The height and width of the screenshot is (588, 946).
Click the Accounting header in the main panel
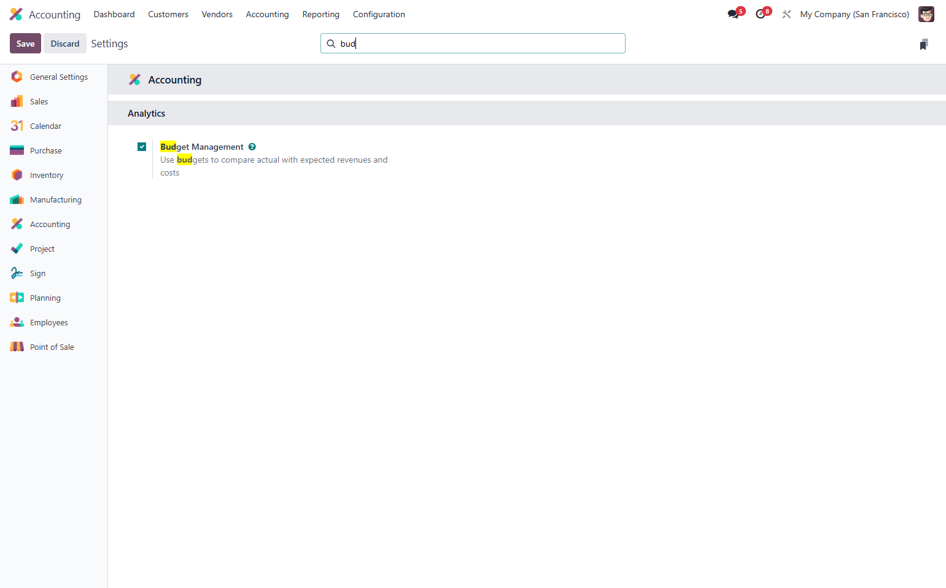[x=175, y=80]
